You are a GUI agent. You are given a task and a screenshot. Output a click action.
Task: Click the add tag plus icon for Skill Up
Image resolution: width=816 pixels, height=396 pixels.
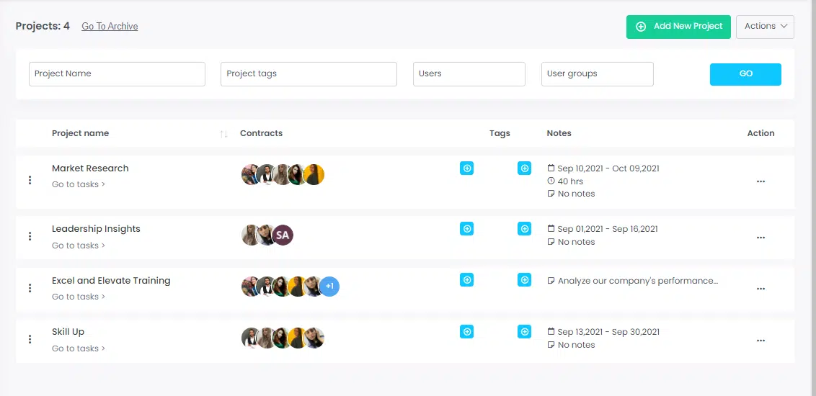tap(525, 331)
